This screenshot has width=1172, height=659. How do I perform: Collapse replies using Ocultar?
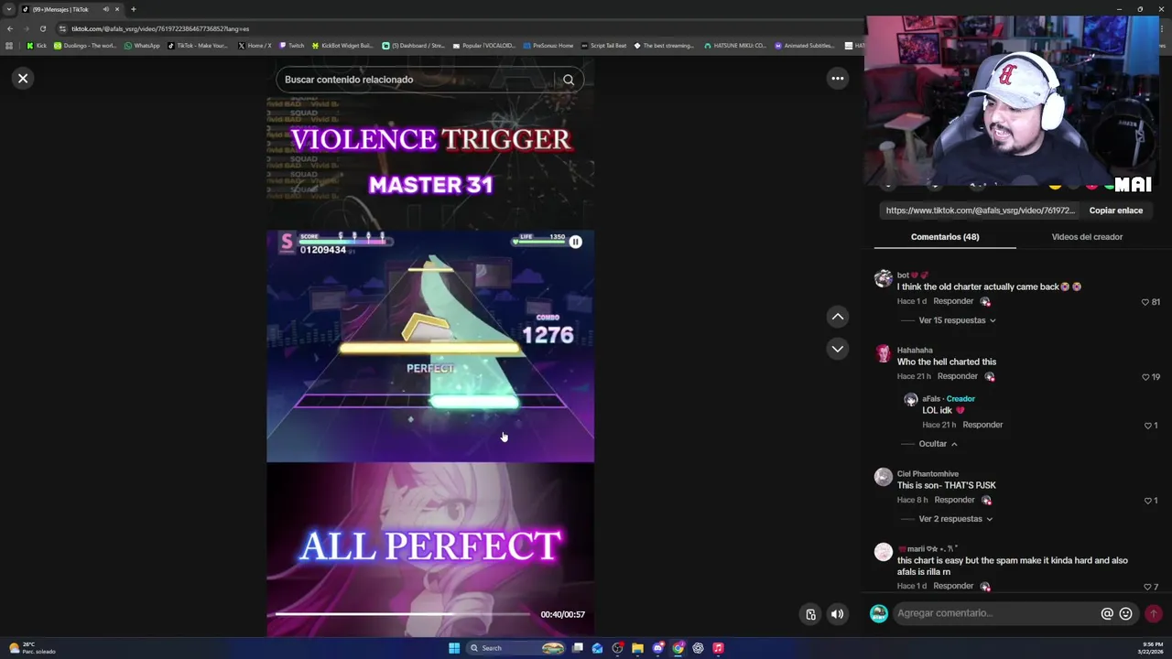(938, 444)
